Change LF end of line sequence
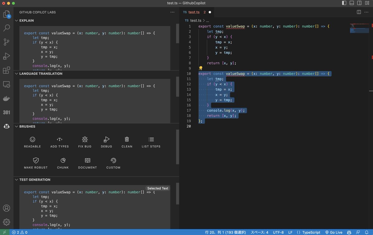Screen dimensions: 373x235 click(x=290, y=232)
